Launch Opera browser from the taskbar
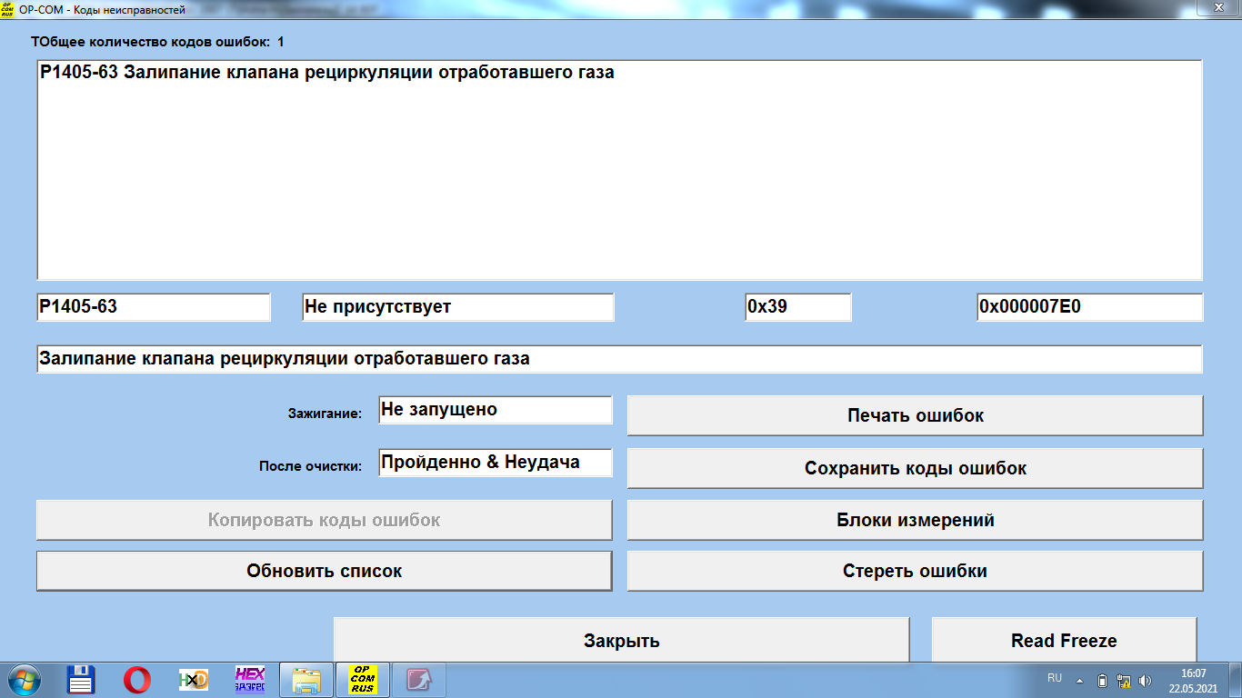This screenshot has height=698, width=1242. (x=137, y=679)
